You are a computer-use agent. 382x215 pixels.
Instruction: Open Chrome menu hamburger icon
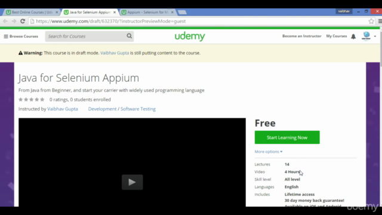(380, 21)
